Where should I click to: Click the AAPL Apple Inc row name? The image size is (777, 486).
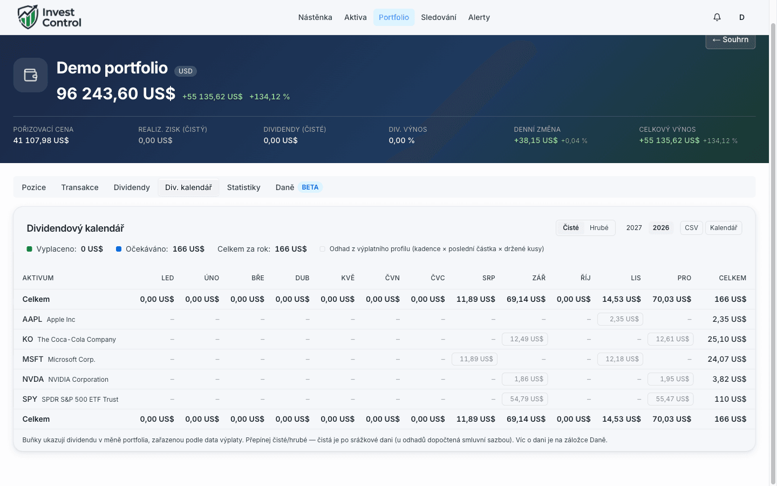coord(49,319)
